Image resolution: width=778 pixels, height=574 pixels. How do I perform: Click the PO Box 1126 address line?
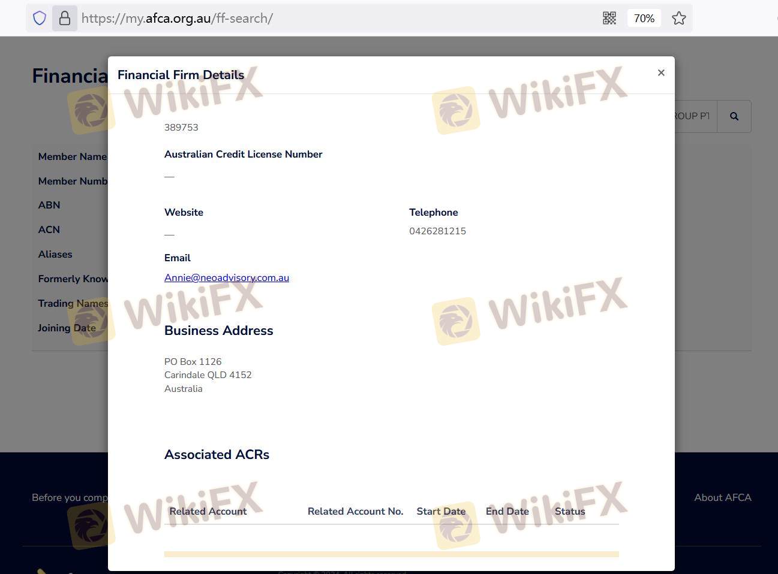click(193, 361)
